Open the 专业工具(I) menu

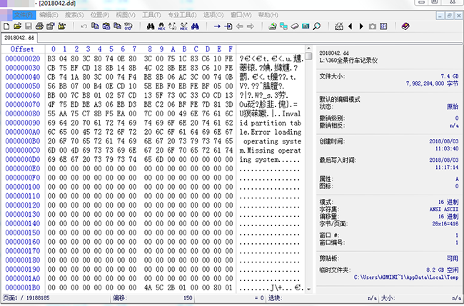181,14
